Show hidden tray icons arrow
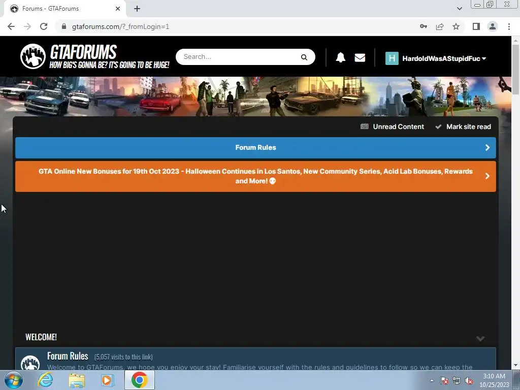The image size is (520, 390). [432, 380]
